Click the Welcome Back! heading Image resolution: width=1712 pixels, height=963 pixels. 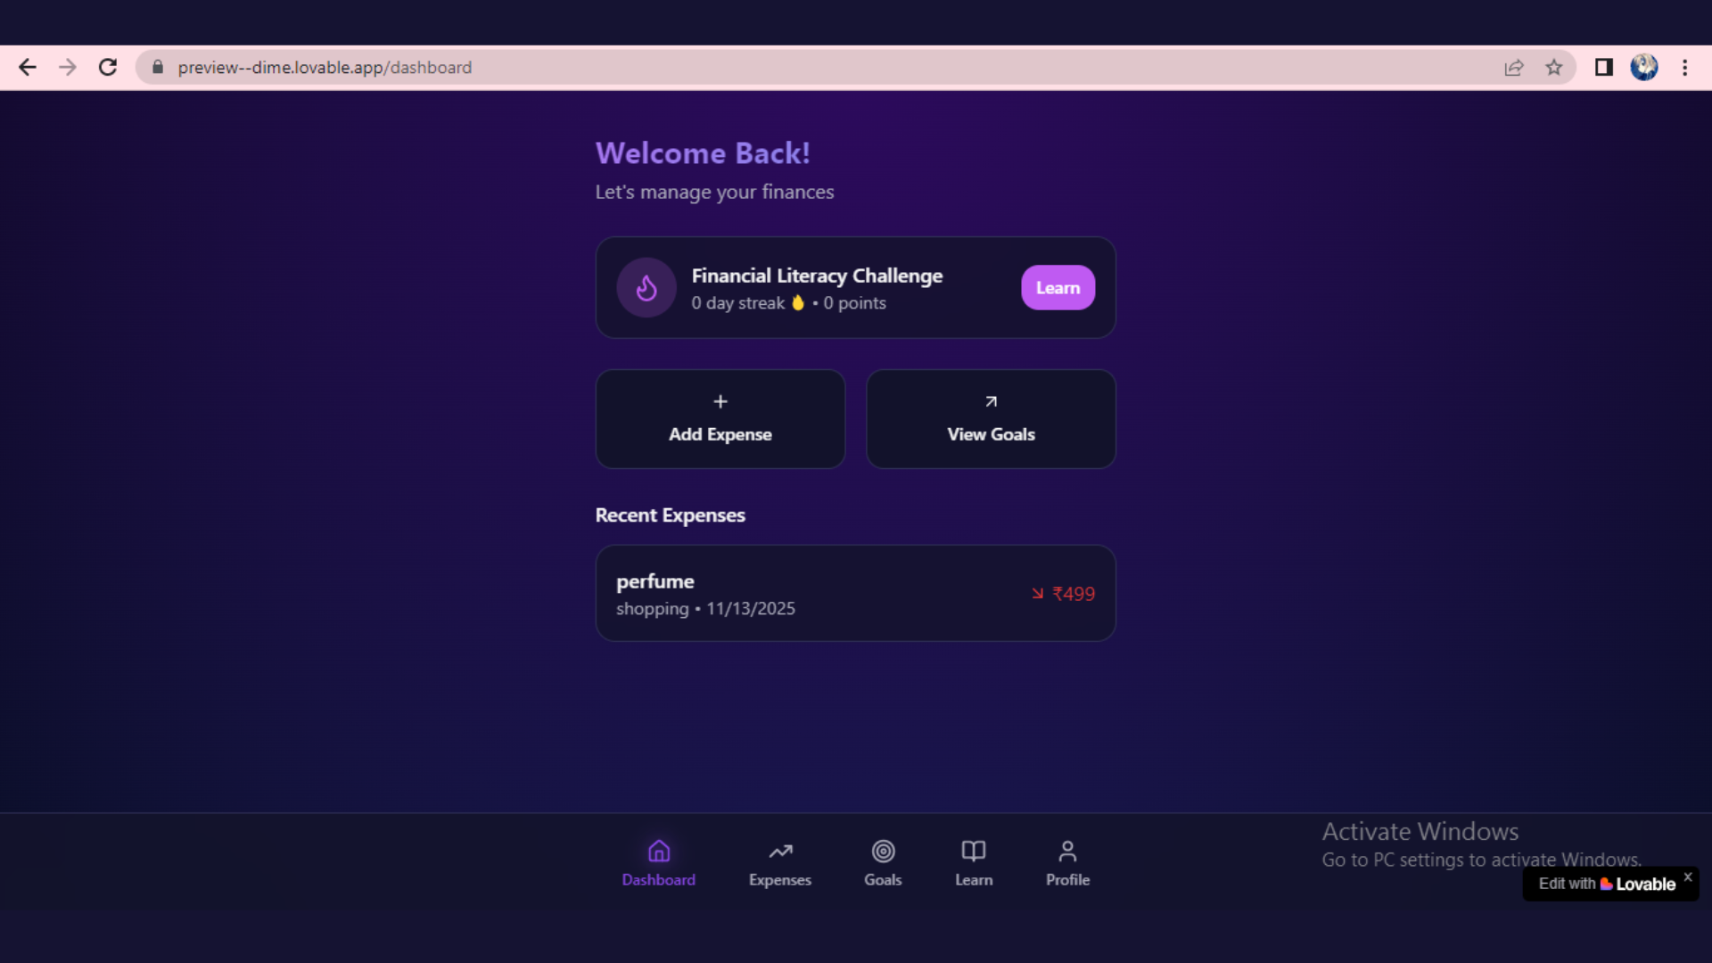tap(703, 153)
